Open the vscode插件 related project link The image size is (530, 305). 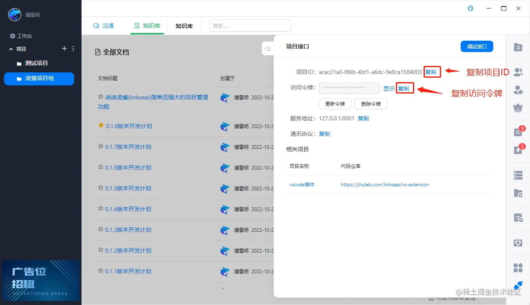coord(302,185)
